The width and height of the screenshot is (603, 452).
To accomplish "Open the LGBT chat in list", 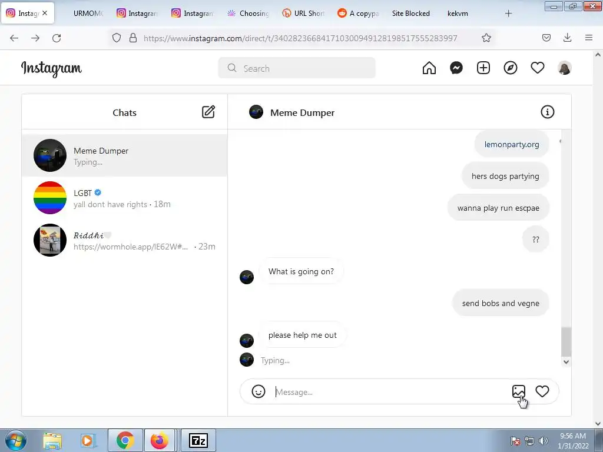I will [125, 198].
